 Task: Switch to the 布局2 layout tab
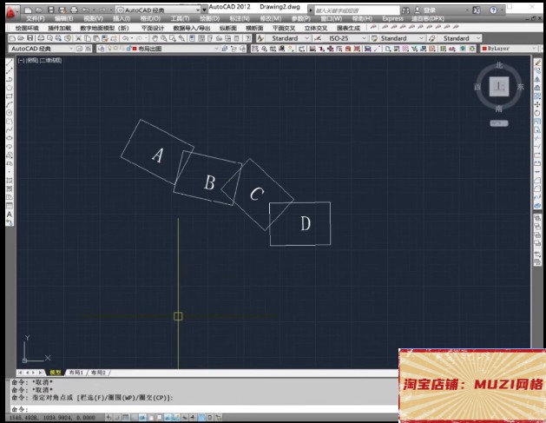98,373
